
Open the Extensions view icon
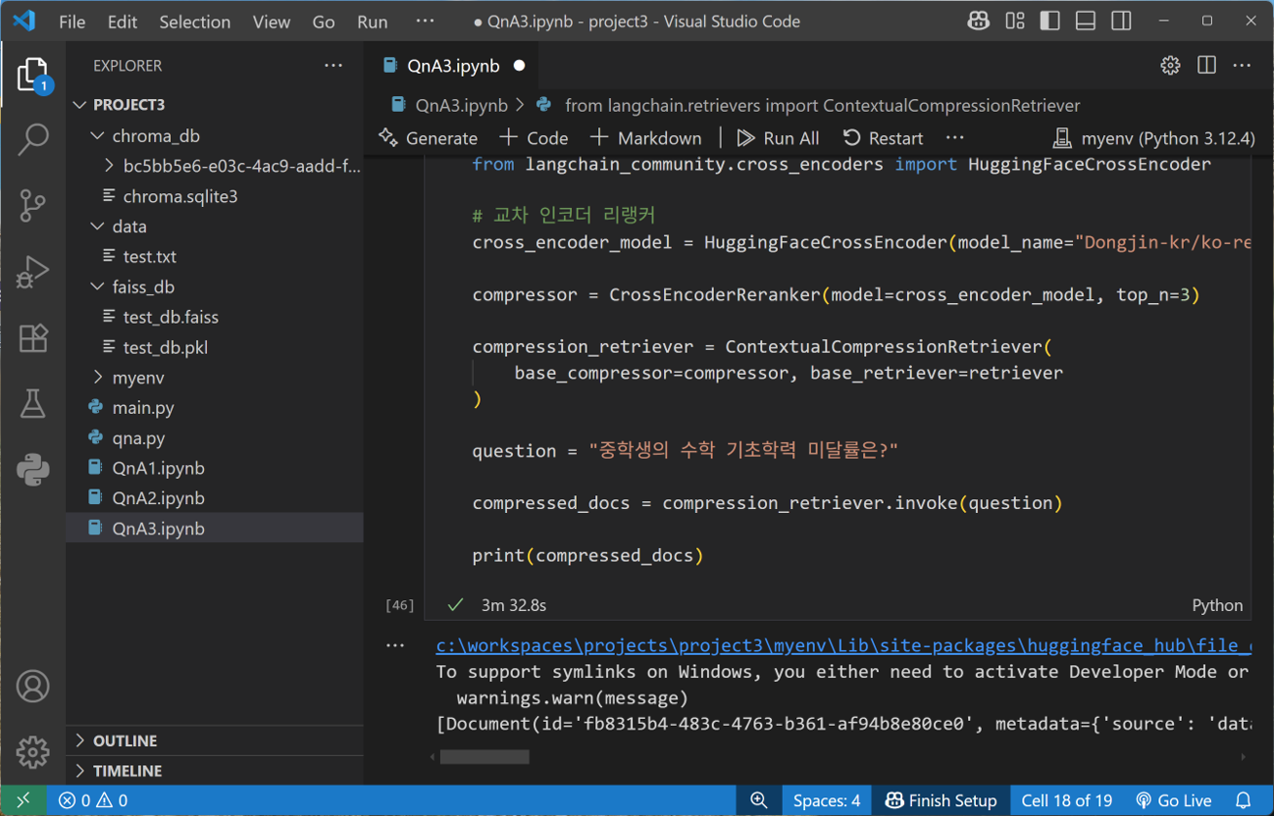(x=33, y=338)
